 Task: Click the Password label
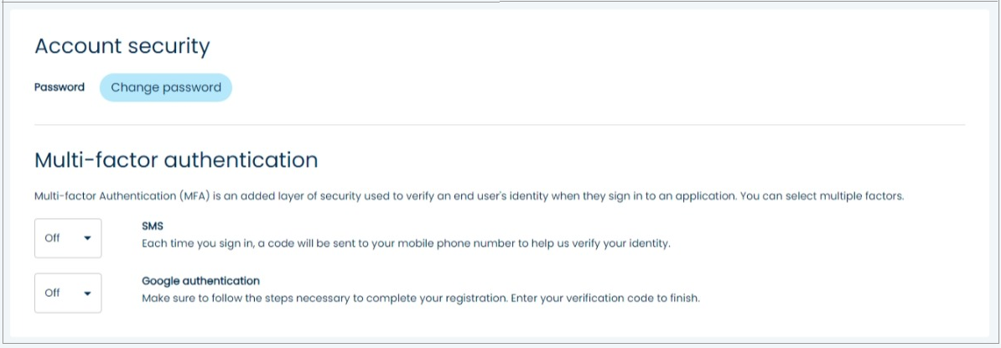click(x=60, y=87)
